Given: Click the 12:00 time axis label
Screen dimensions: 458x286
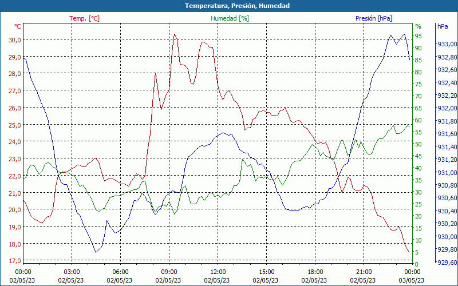Looking at the screenshot, I should 218,272.
